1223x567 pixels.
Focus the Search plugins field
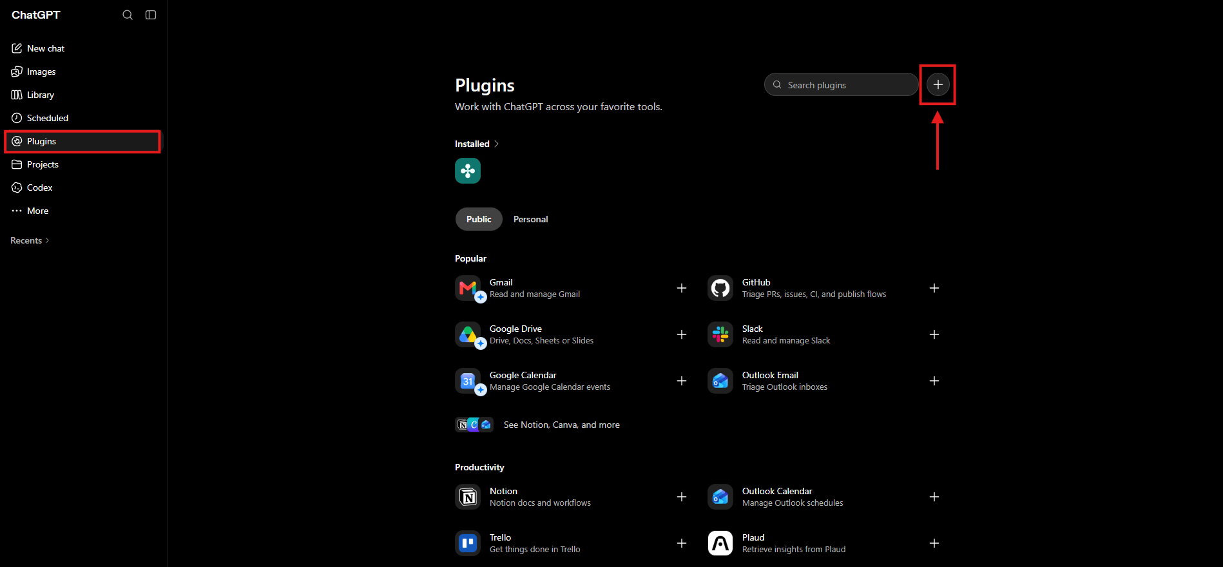click(x=841, y=84)
